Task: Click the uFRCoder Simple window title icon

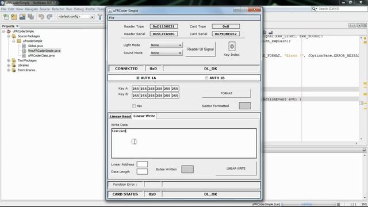Action: (x=110, y=11)
